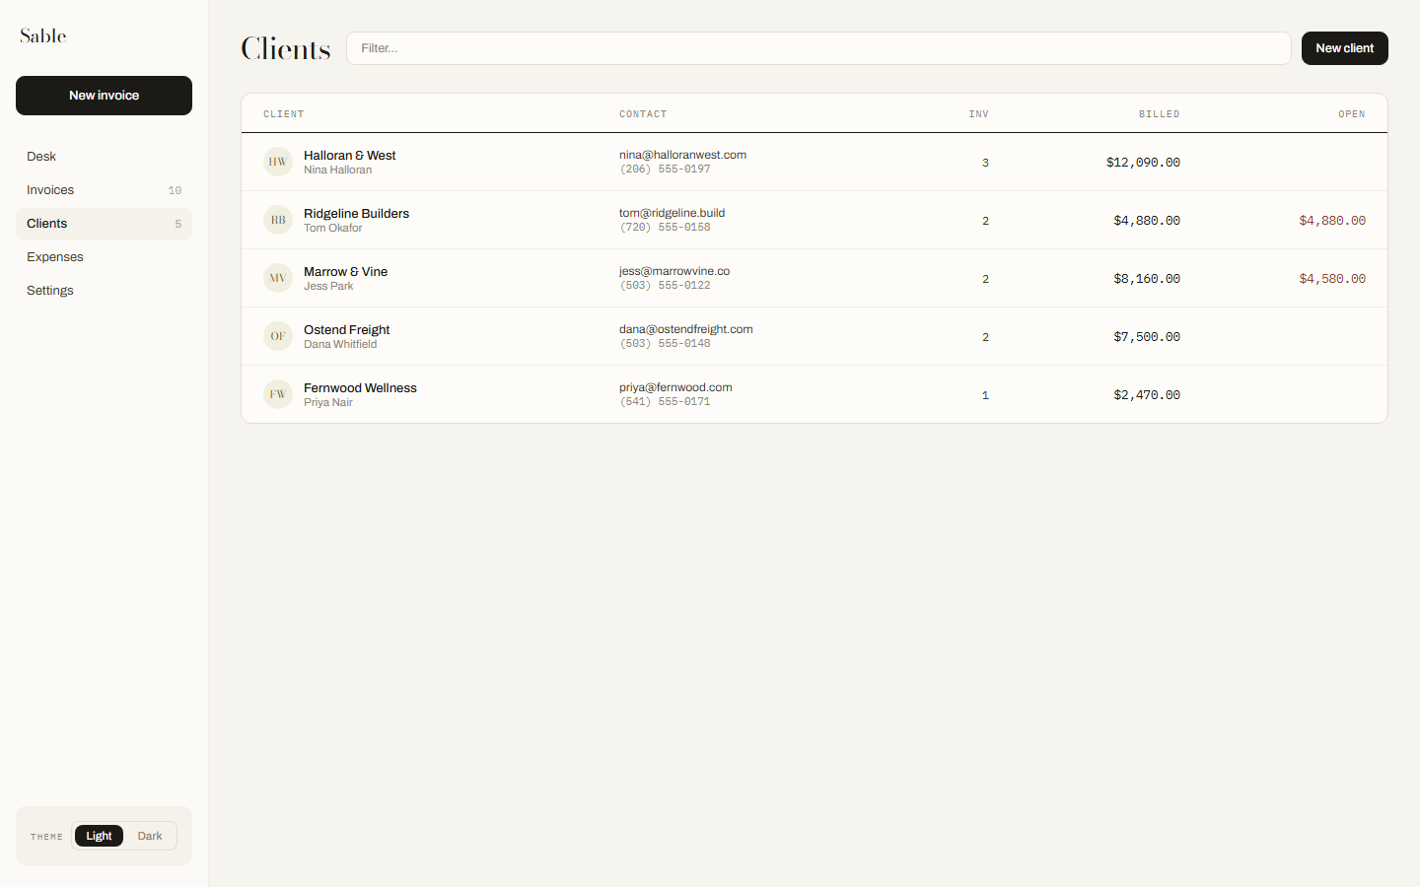Screen dimensions: 1420x887
Task: Open the Expenses section
Action: 104,257
